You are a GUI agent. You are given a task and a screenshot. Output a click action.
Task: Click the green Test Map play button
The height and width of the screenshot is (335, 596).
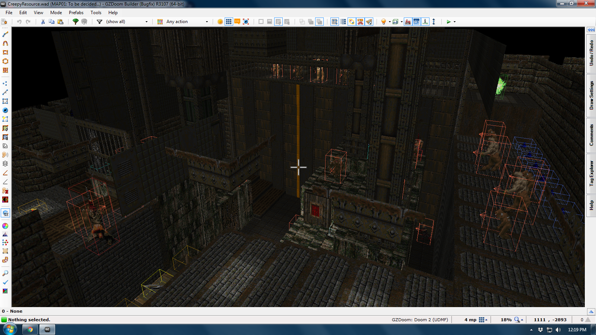[448, 22]
